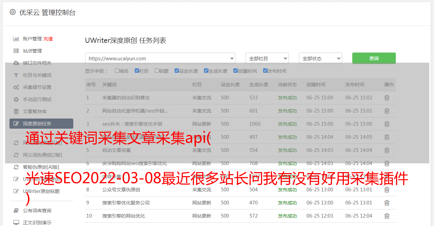Click keyword 公众号文章伪原创

121,190
